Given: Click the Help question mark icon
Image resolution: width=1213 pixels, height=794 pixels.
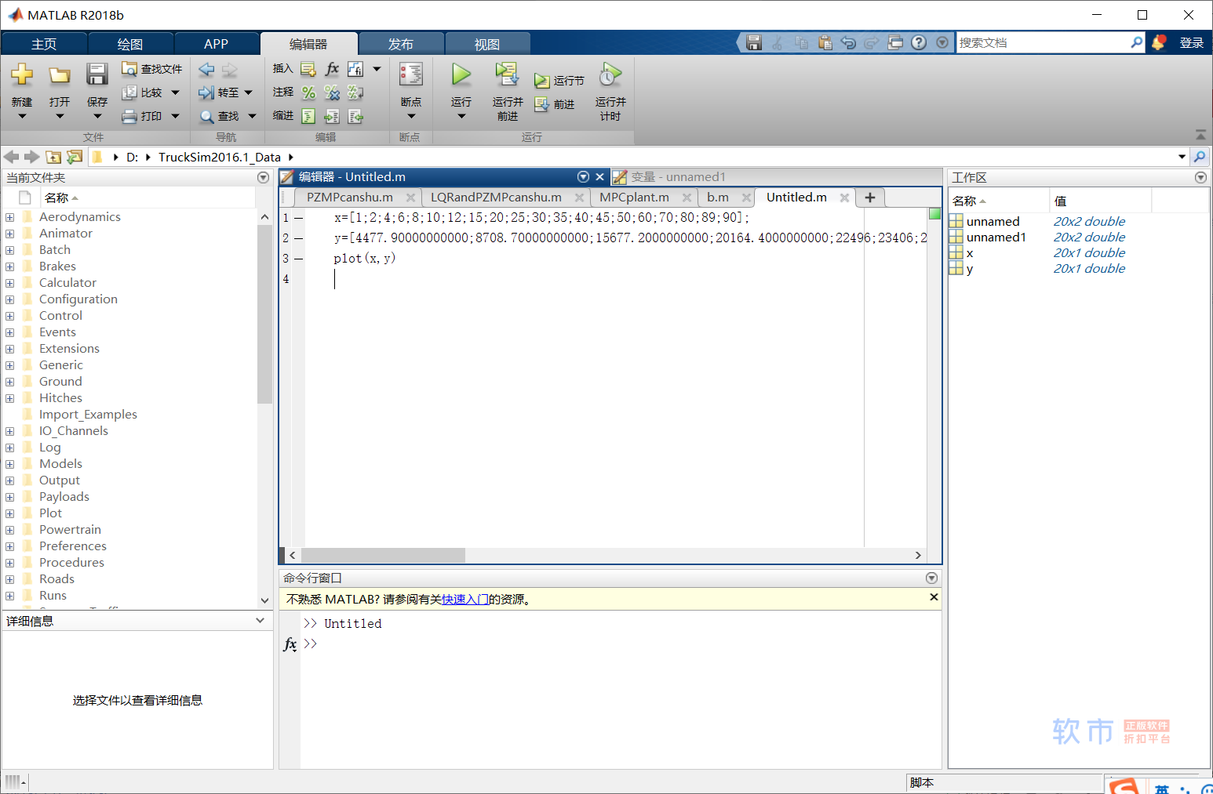Looking at the screenshot, I should pyautogui.click(x=919, y=42).
